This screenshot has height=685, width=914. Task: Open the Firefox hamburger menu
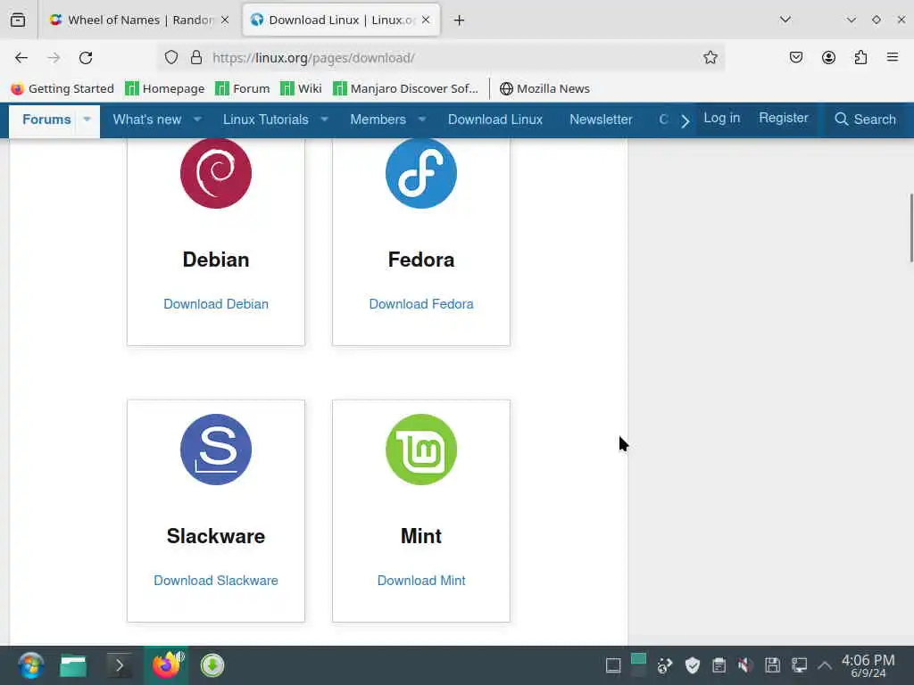(893, 57)
